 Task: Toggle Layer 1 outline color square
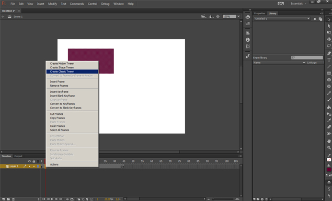(38, 167)
